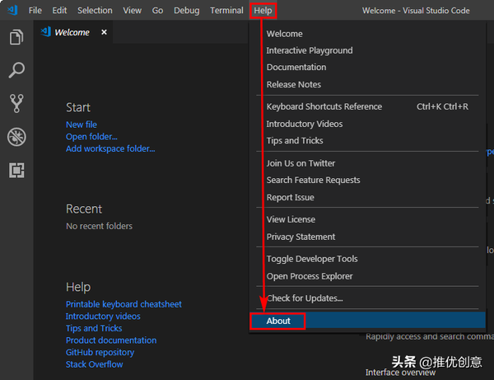This screenshot has width=494, height=380.
Task: Open Printable keyboard cheatsheet link
Action: (x=123, y=304)
